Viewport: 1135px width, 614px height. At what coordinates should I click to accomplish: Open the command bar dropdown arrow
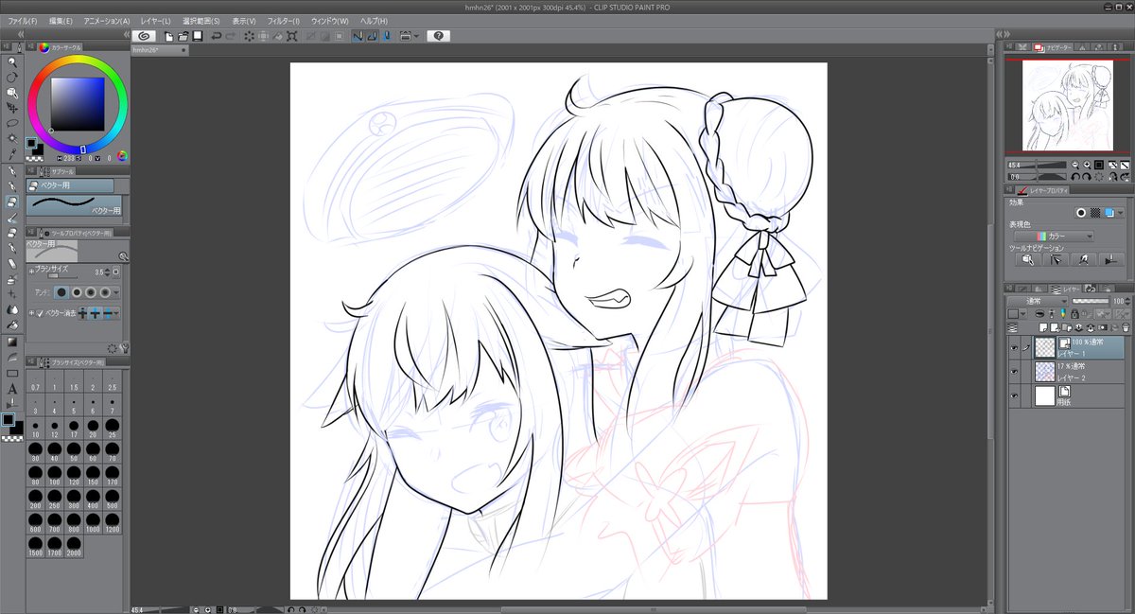[x=416, y=36]
